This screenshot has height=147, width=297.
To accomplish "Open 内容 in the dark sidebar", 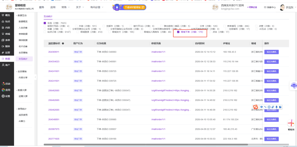I will point(6,28).
